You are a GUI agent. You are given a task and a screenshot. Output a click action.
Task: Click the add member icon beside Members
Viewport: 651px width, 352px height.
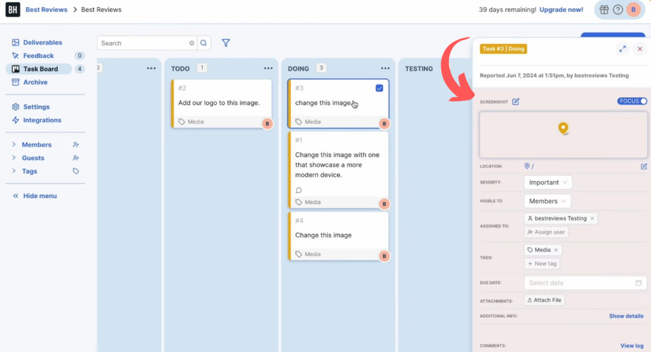(x=76, y=145)
